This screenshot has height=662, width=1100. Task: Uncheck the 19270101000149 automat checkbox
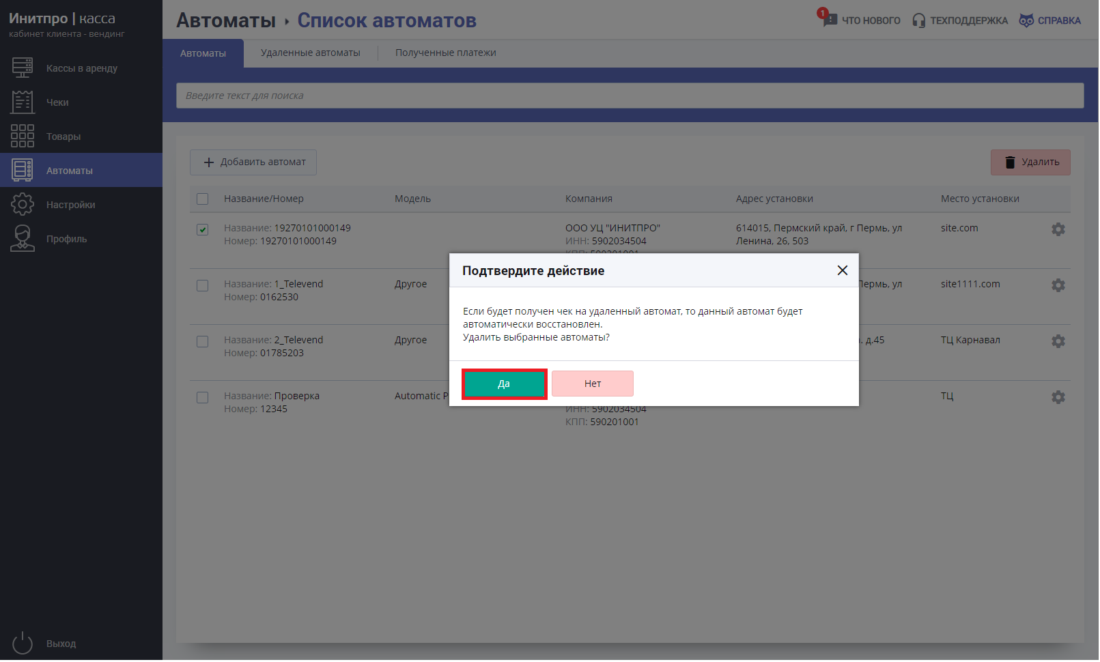point(203,229)
